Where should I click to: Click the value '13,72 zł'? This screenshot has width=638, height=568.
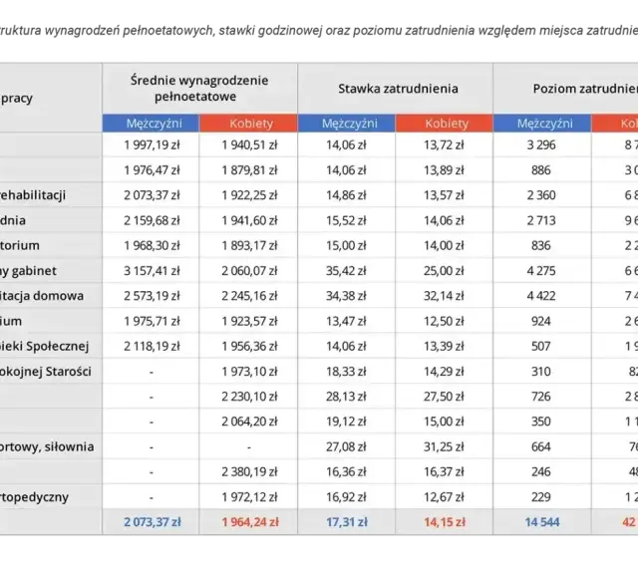click(x=444, y=144)
